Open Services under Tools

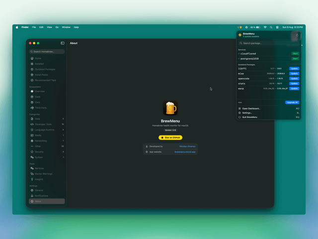[x=47, y=168]
